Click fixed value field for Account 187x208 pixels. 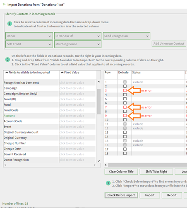(77, 116)
